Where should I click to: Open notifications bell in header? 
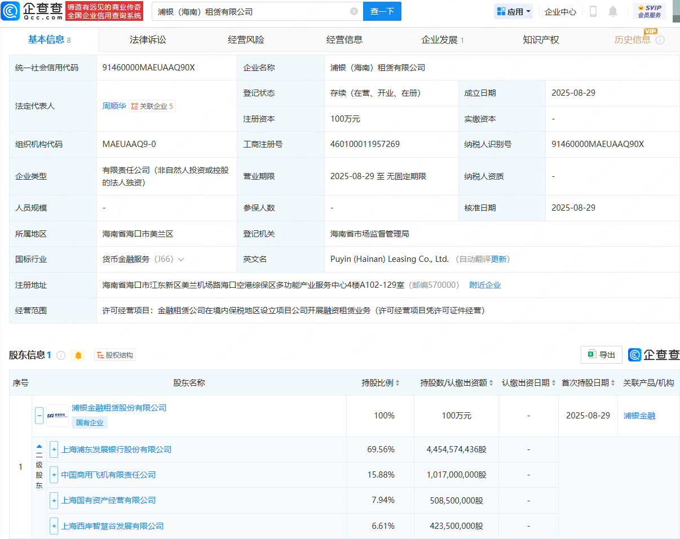tap(613, 11)
